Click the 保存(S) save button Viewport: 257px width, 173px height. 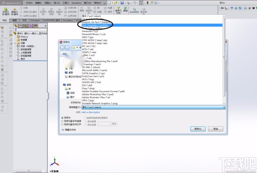[198, 129]
